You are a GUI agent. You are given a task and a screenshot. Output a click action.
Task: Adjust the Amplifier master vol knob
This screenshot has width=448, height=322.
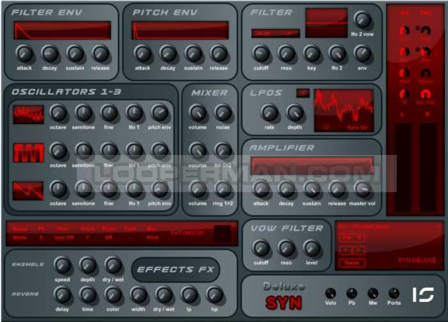(x=362, y=189)
